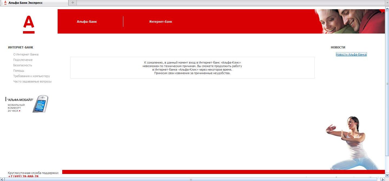Screen dimensions: 389x181
Task: Click the Alfa-Mobile phone image
Action: [40, 104]
